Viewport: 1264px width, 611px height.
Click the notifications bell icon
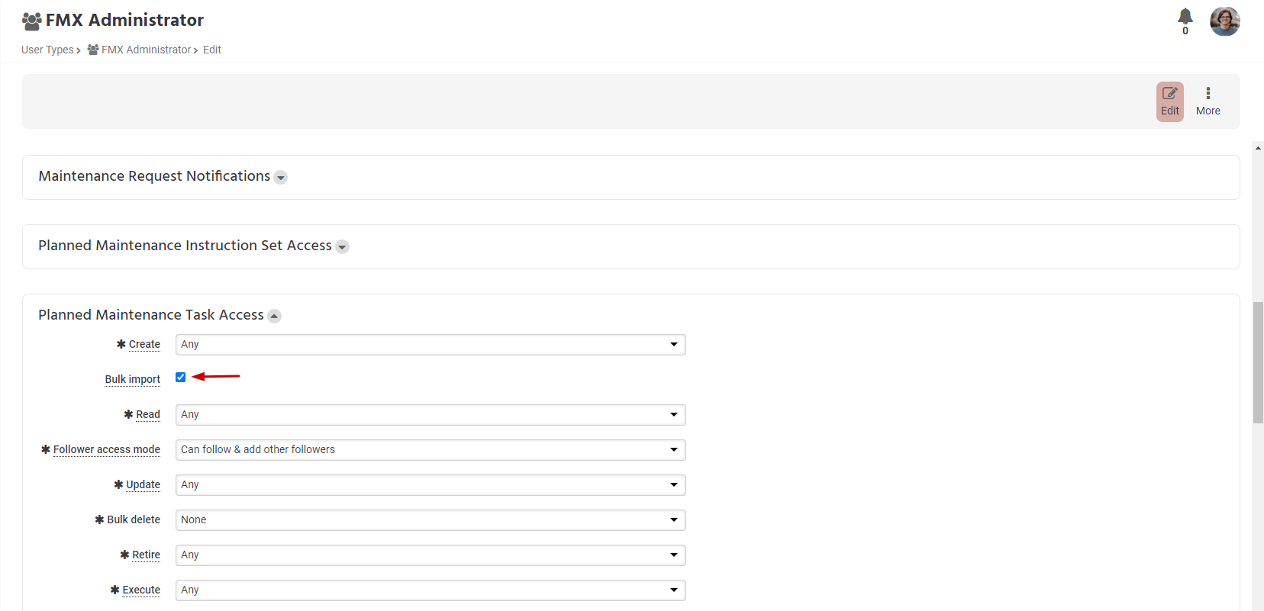coord(1185,17)
